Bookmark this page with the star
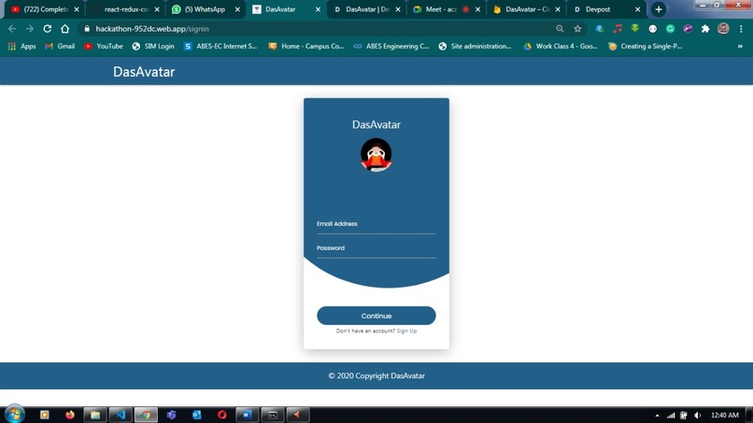753x423 pixels. pyautogui.click(x=577, y=29)
